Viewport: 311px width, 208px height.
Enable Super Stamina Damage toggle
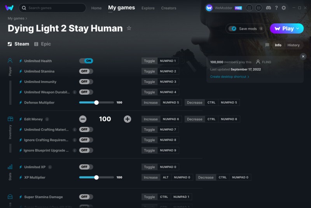click(86, 197)
